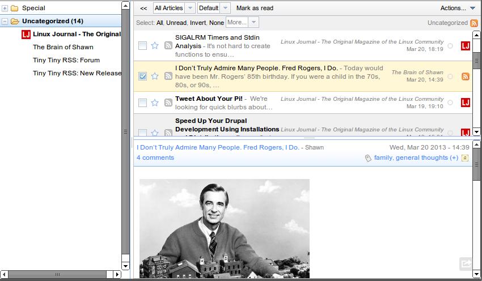Open the 4 comments link
The image size is (482, 281).
pos(155,157)
